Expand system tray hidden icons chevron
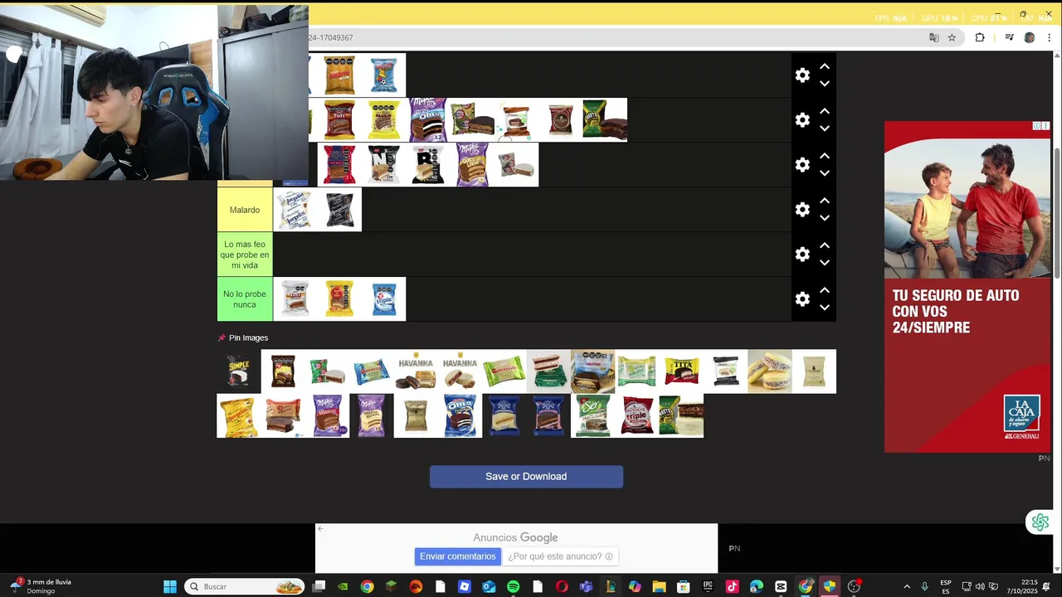Viewport: 1062px width, 597px height. point(907,586)
